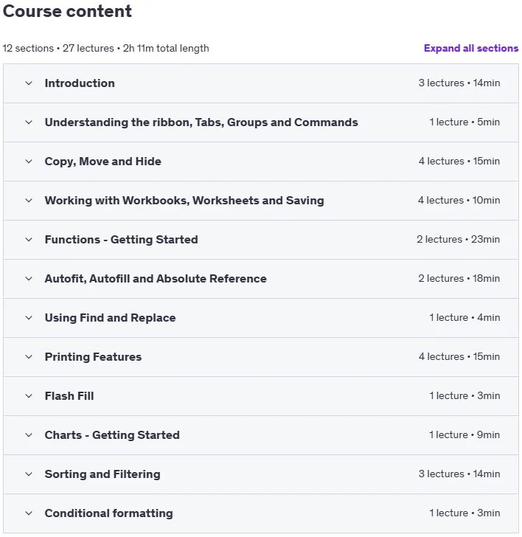Expand chevron beside Understanding the ribbon section
The image size is (522, 537).
pos(29,122)
